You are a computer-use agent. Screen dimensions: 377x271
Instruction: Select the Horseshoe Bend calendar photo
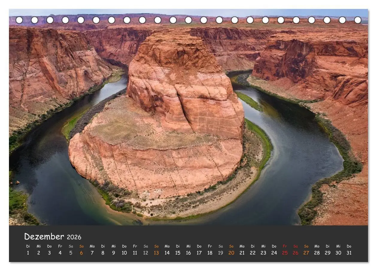tap(188, 117)
